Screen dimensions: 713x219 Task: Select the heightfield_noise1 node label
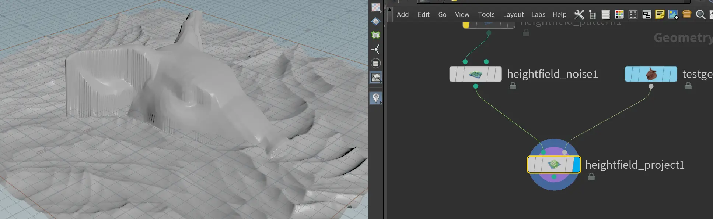tap(552, 74)
